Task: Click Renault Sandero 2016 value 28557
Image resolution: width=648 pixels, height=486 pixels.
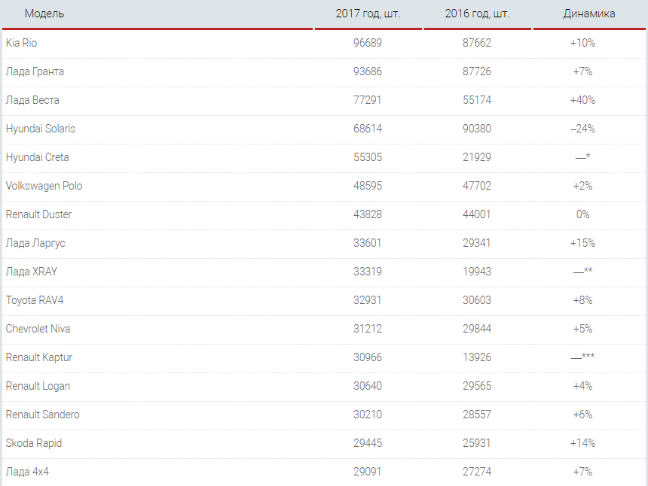Action: (477, 415)
